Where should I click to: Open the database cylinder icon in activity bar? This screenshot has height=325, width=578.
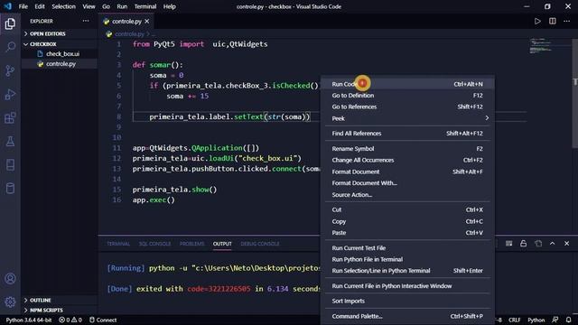pyautogui.click(x=10, y=188)
